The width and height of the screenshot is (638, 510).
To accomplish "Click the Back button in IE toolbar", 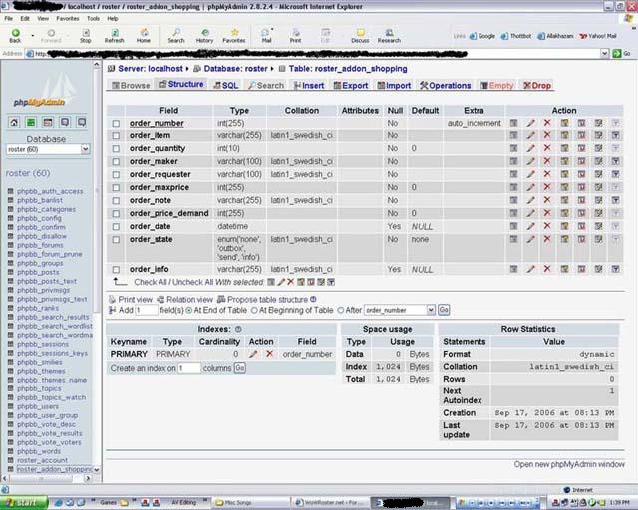I will (x=15, y=36).
